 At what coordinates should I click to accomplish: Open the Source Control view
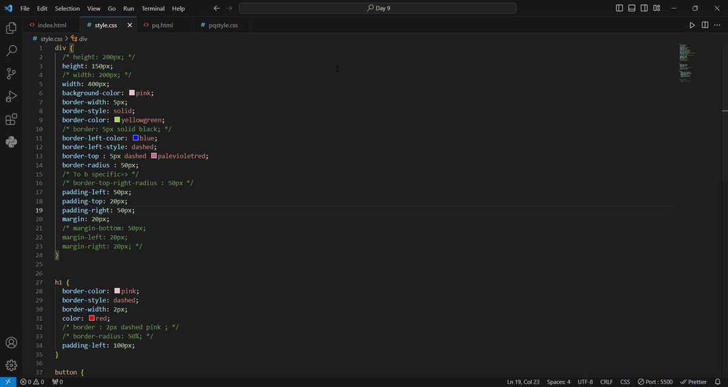[11, 74]
